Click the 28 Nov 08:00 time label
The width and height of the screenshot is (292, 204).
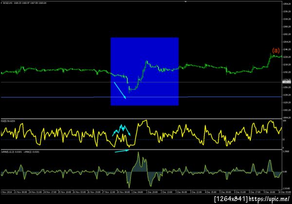123,192
